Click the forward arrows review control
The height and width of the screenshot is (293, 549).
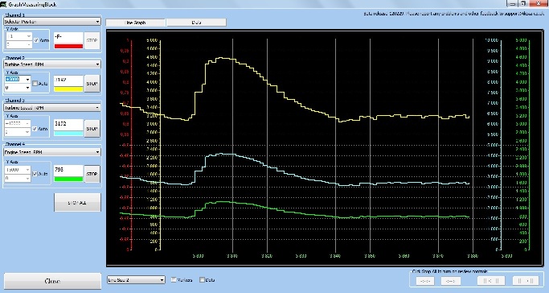[451, 281]
